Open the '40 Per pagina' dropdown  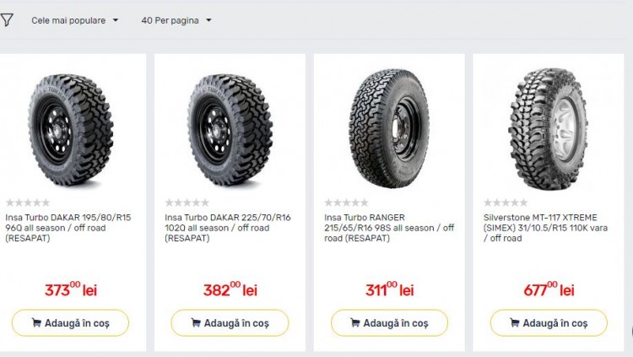coord(176,20)
